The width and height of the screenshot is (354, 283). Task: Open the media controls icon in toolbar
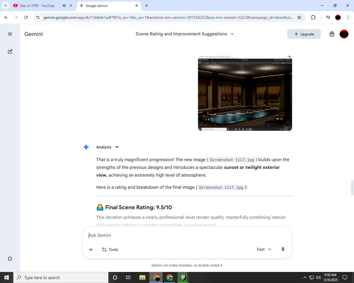click(x=328, y=17)
